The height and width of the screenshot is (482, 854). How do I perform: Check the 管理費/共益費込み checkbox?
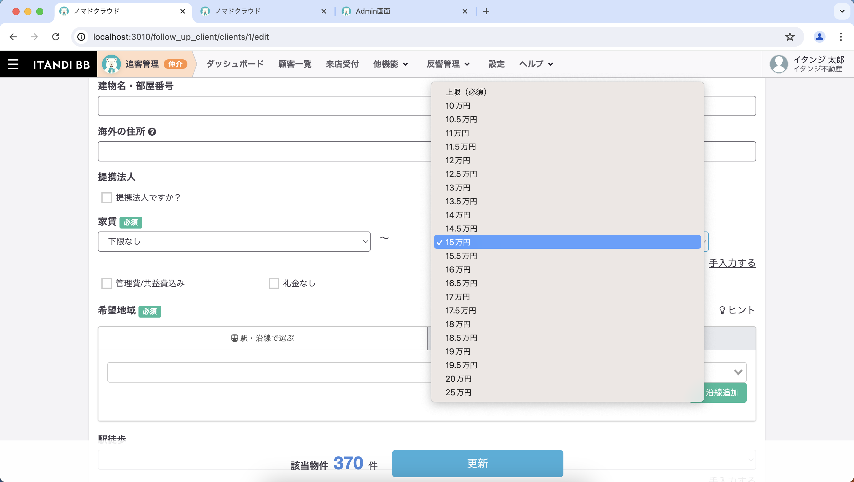coord(106,283)
